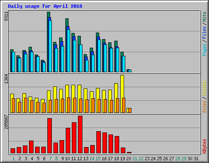Image resolution: width=209 pixels, height=163 pixels.
Task: Click the 'Daily usage for April 2018' title
Action: (x=45, y=6)
